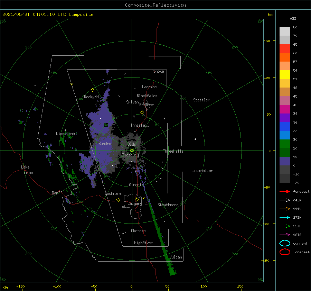Click the Sylvan label on map
311x291 pixels.
pos(132,102)
